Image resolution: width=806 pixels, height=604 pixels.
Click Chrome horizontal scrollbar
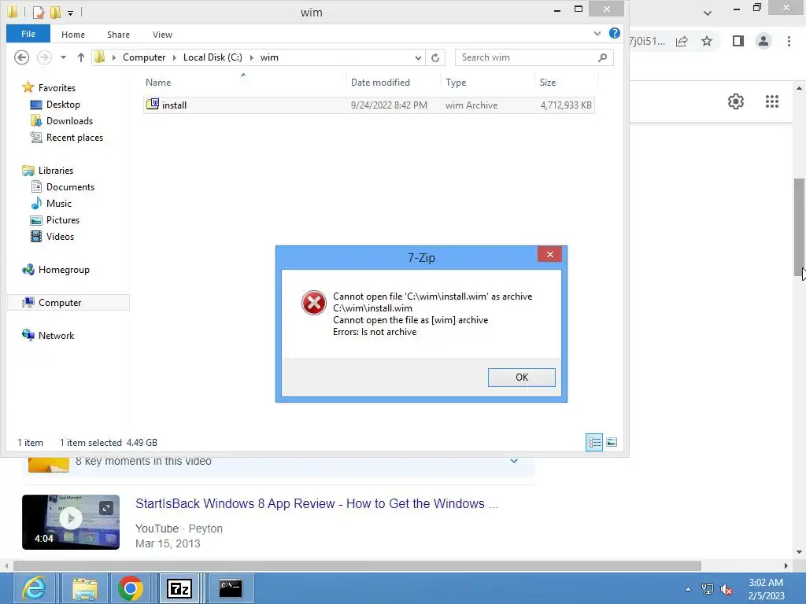click(x=357, y=565)
